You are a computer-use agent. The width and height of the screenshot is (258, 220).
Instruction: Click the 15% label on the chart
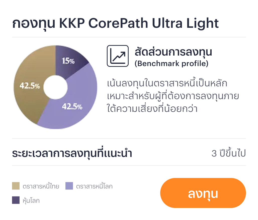click(x=68, y=61)
